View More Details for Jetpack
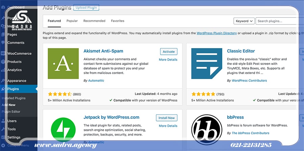This screenshot has height=151, width=304. pyautogui.click(x=168, y=126)
